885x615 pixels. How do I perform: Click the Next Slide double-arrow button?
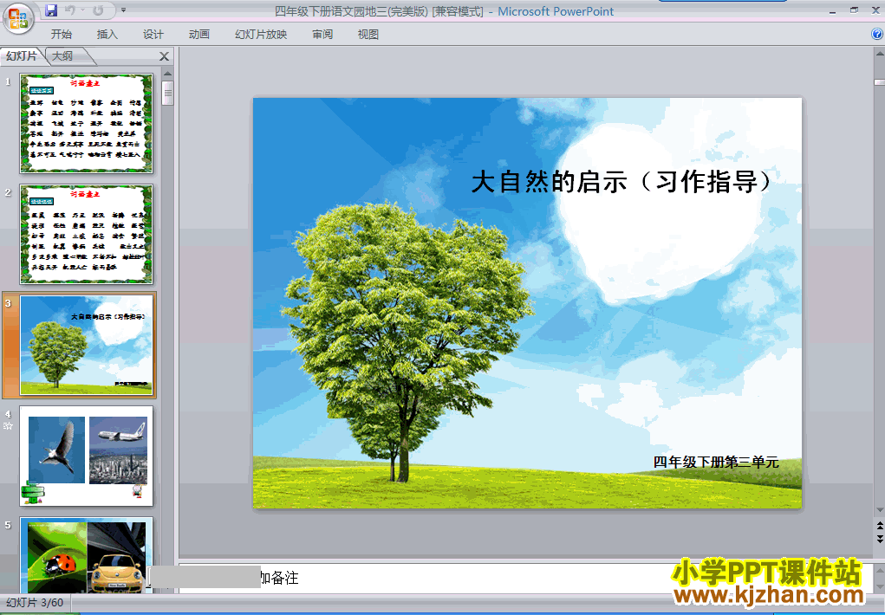879,540
